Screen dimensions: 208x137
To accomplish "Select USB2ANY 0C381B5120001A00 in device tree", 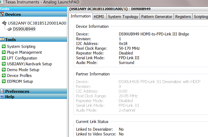I will (x=37, y=23).
